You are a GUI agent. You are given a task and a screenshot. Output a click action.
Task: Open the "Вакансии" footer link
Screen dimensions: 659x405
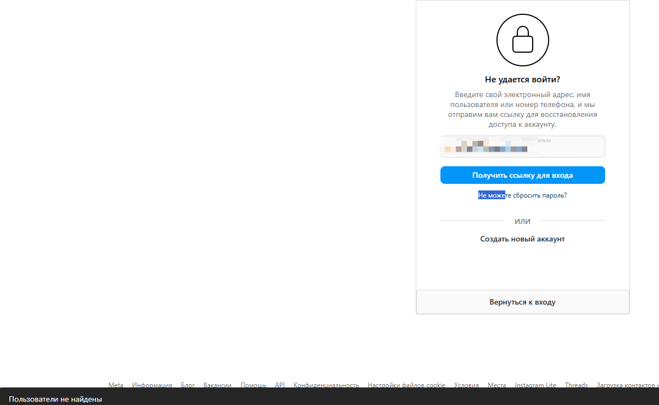217,385
